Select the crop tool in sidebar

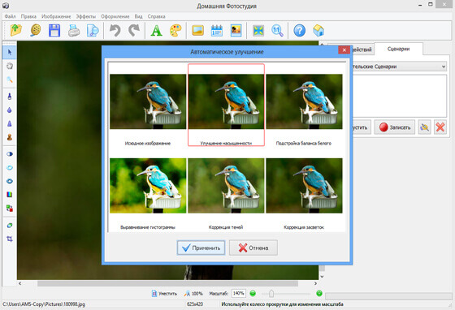(10, 239)
